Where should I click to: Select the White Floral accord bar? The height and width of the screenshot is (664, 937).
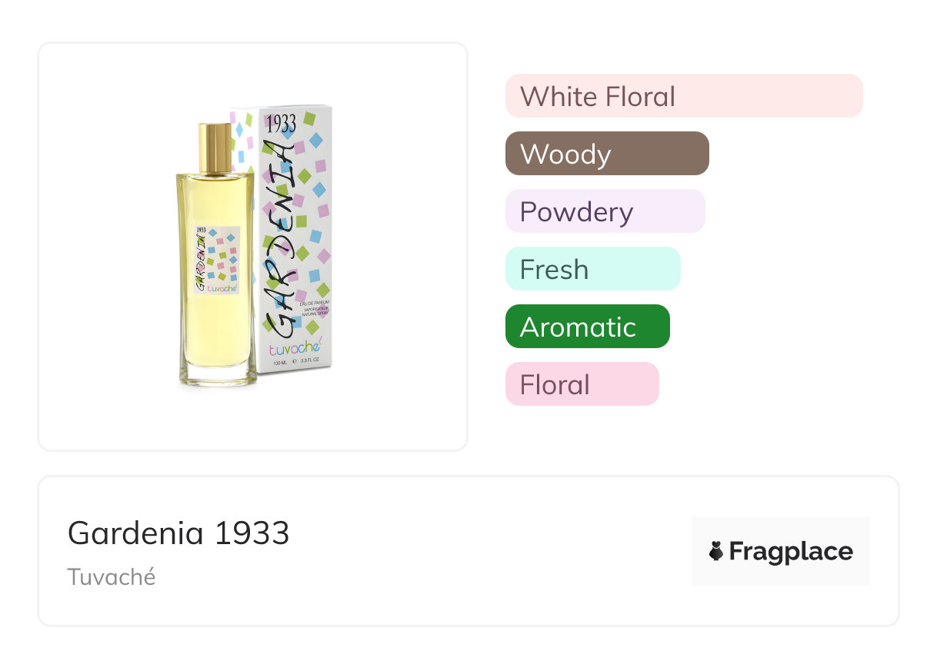click(x=683, y=96)
